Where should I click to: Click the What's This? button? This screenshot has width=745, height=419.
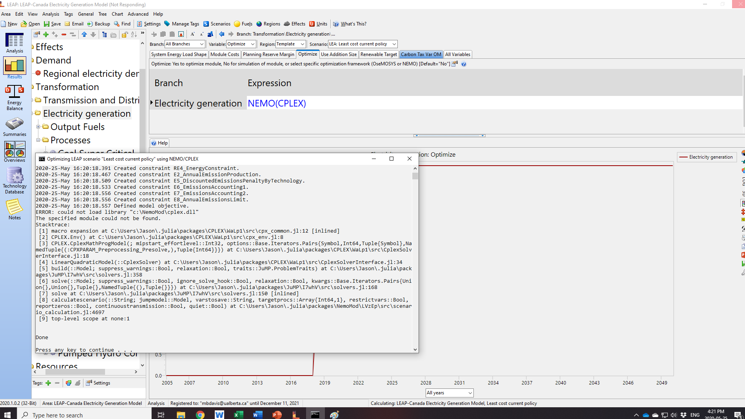coord(350,24)
